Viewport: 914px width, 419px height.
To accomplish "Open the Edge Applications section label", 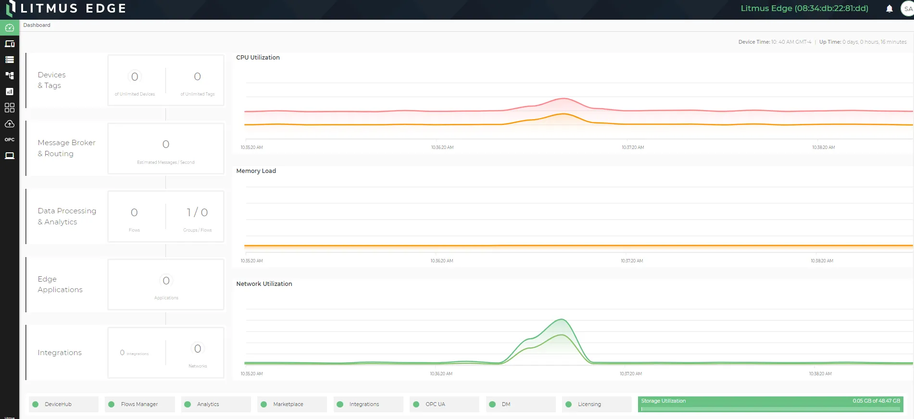I will coord(60,284).
